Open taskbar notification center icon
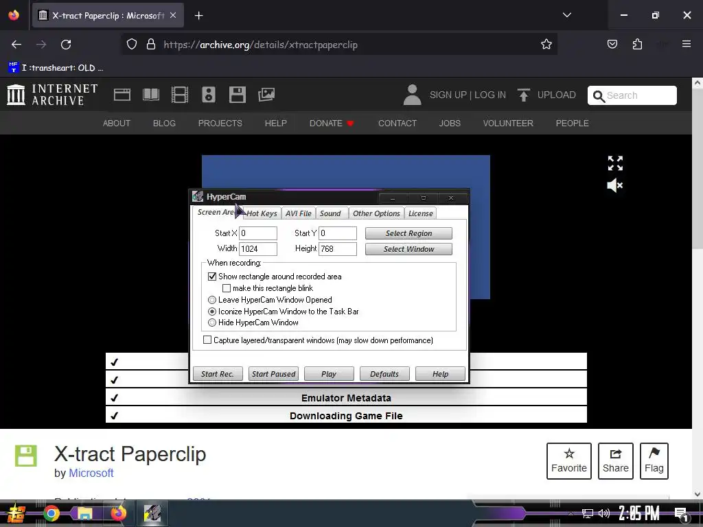This screenshot has width=703, height=527. [680, 513]
